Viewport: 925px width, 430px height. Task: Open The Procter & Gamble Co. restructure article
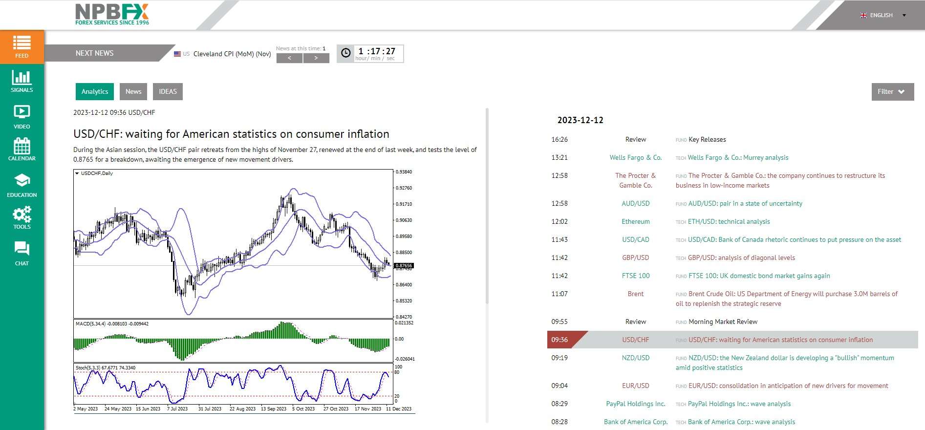(780, 180)
